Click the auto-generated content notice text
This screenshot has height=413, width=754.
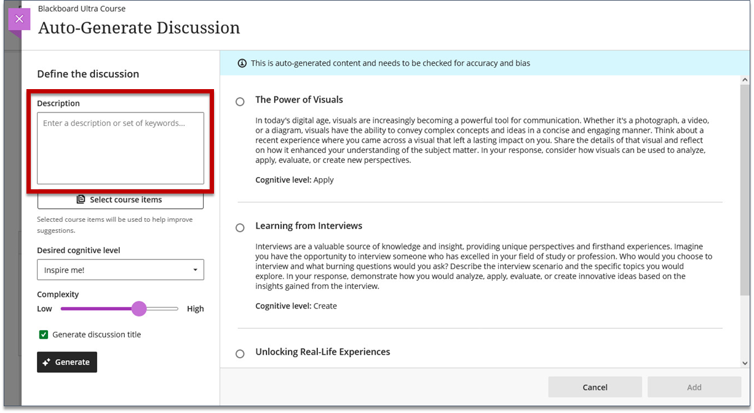click(391, 63)
